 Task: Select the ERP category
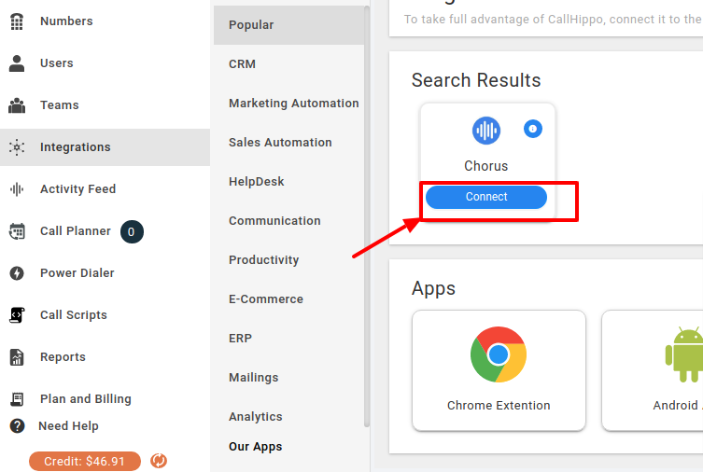240,339
